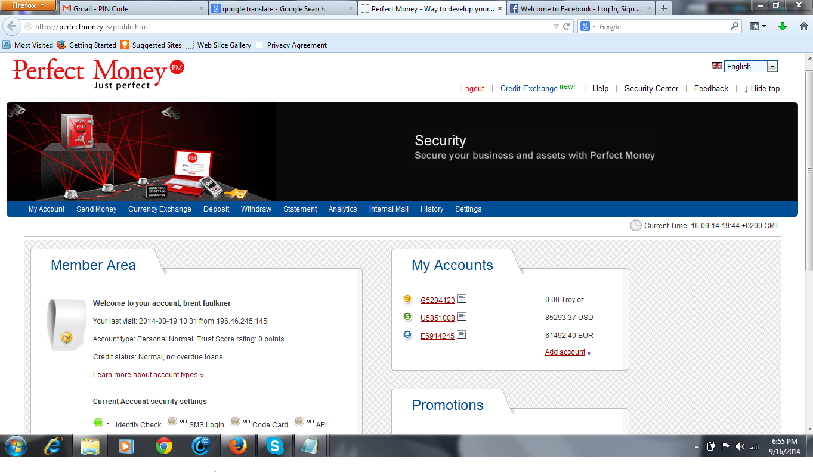Image resolution: width=813 pixels, height=472 pixels.
Task: Click the Firefox back arrow button
Action: point(11,27)
